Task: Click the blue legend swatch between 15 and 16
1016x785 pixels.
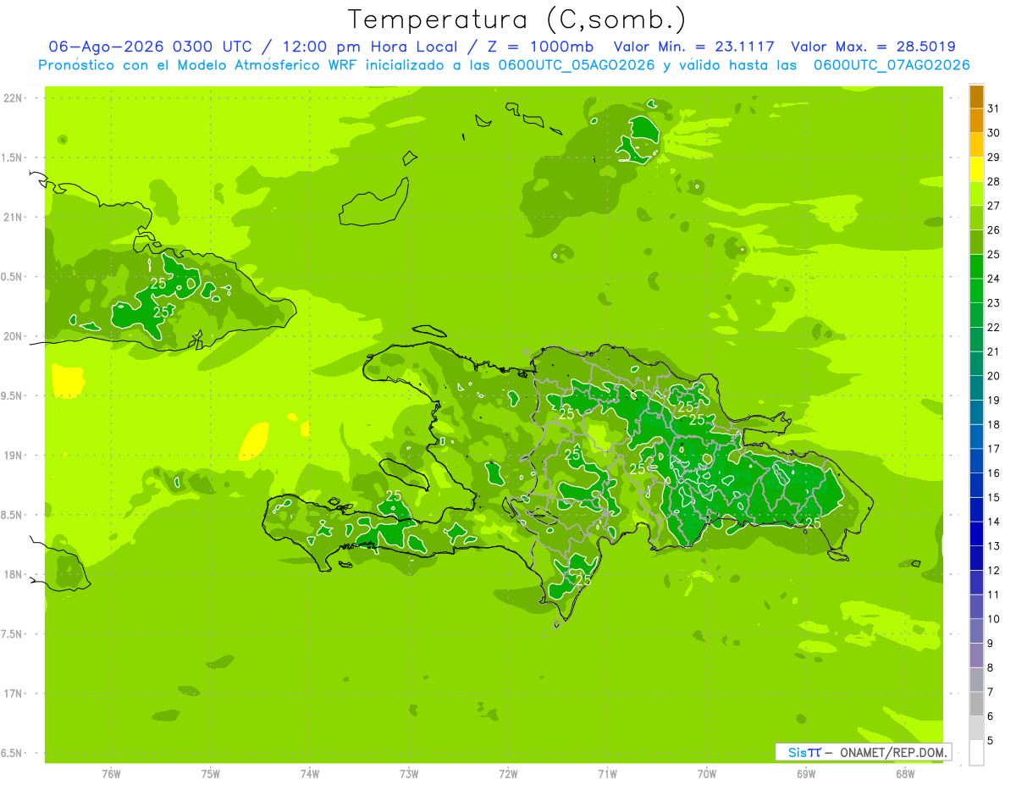Action: (x=976, y=485)
